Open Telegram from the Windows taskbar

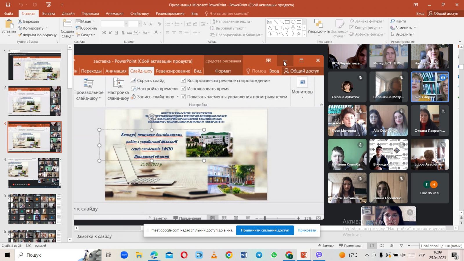click(259, 255)
